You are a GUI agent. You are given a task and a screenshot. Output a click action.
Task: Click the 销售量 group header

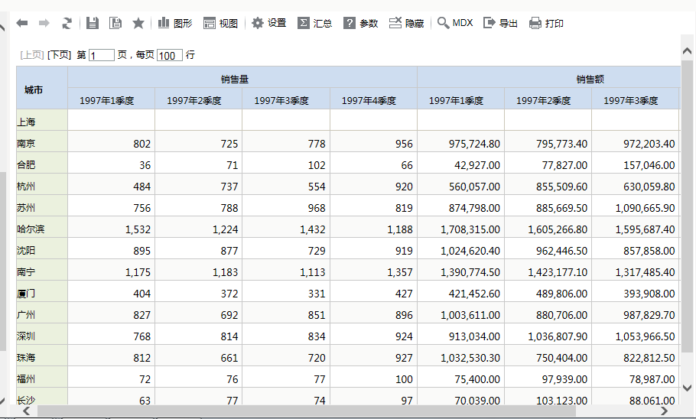coord(242,77)
